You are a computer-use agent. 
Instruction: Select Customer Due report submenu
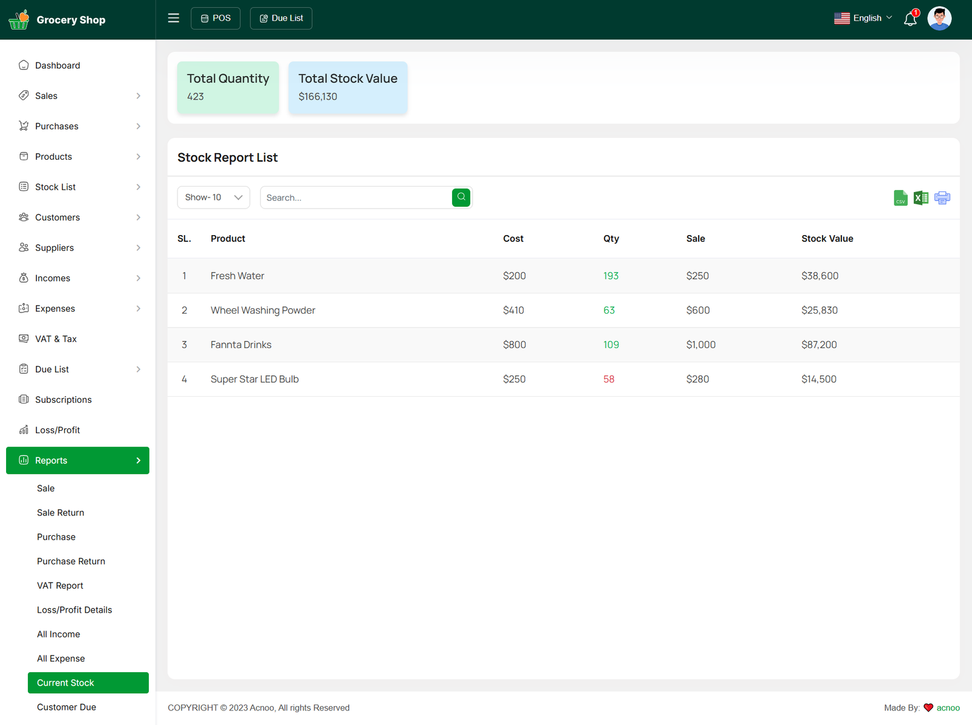pos(67,707)
